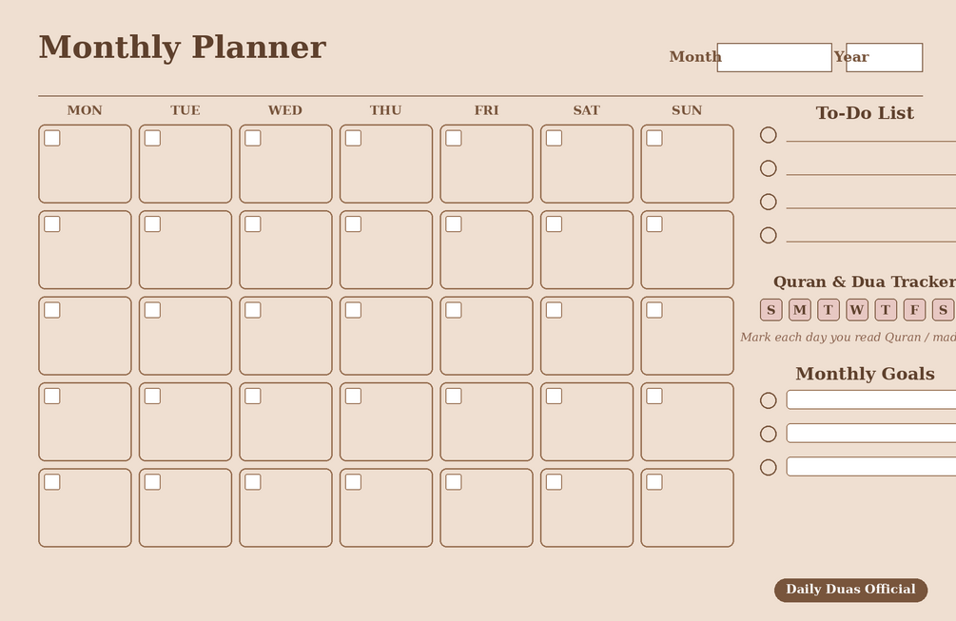Mark the W day in Quran tracker
This screenshot has height=621, width=956.
[857, 310]
